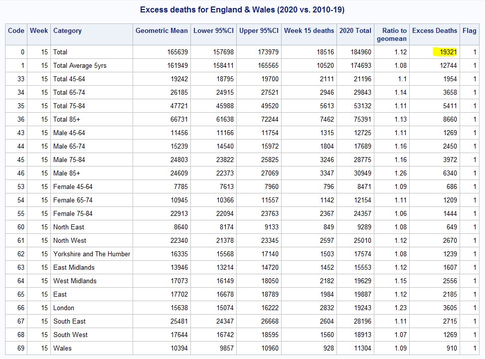Click excess deaths value 6340 for Male 85+

point(450,174)
